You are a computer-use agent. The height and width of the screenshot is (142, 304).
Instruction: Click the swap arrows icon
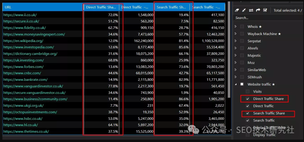[251, 10]
